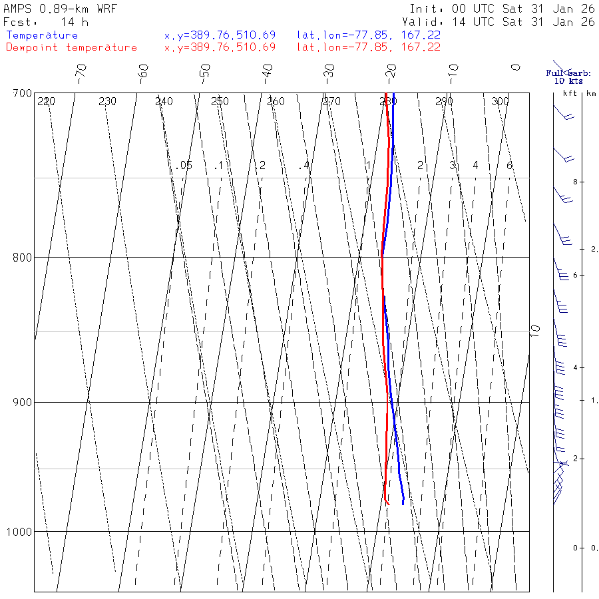
Task: Click the 230 potential temperature label
Action: pyautogui.click(x=107, y=102)
